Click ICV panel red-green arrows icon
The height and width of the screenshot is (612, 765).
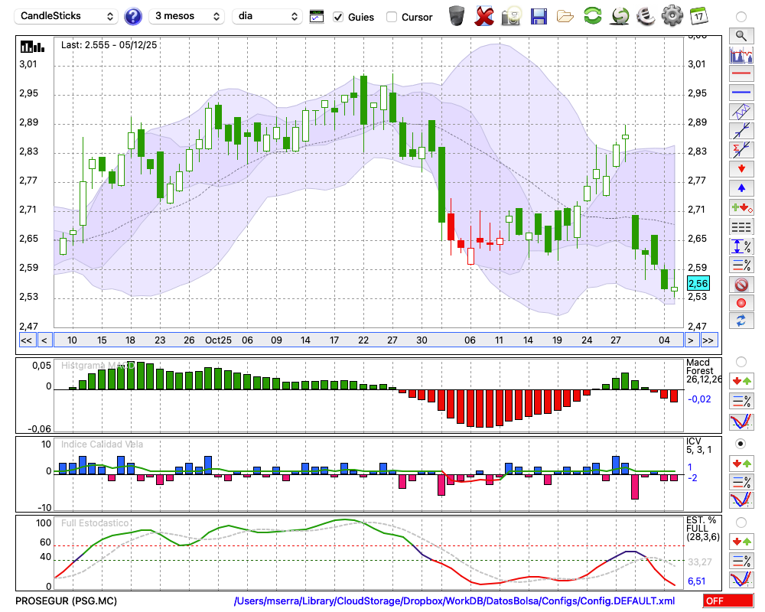coord(741,463)
